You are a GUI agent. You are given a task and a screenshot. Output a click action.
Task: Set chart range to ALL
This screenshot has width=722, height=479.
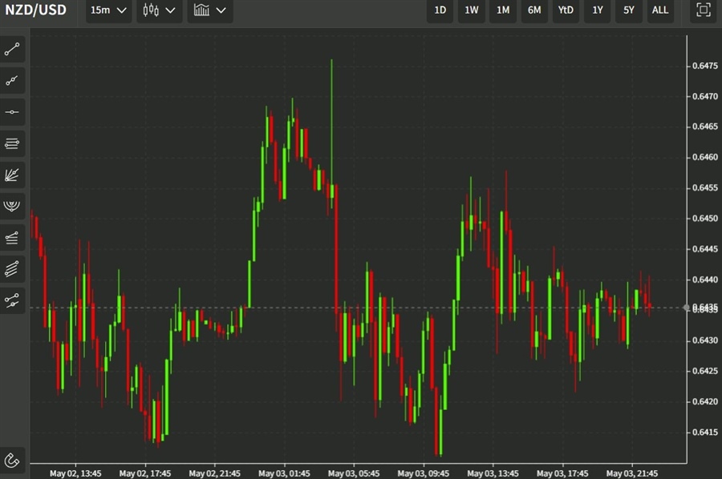coord(660,10)
